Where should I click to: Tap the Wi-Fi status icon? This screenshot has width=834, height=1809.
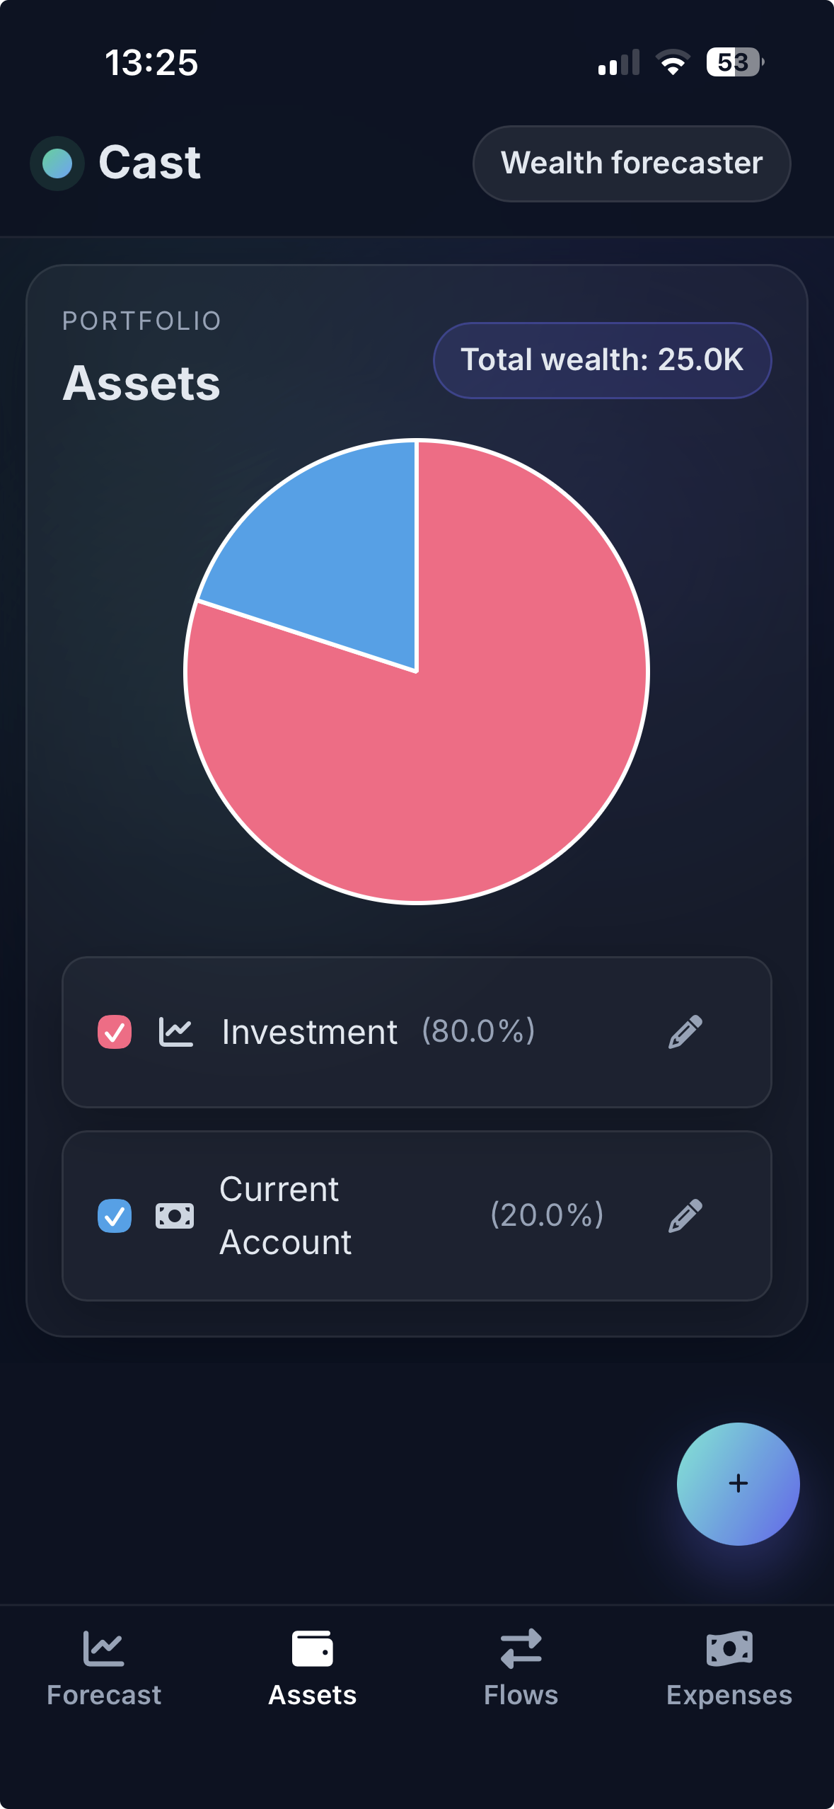click(x=673, y=62)
